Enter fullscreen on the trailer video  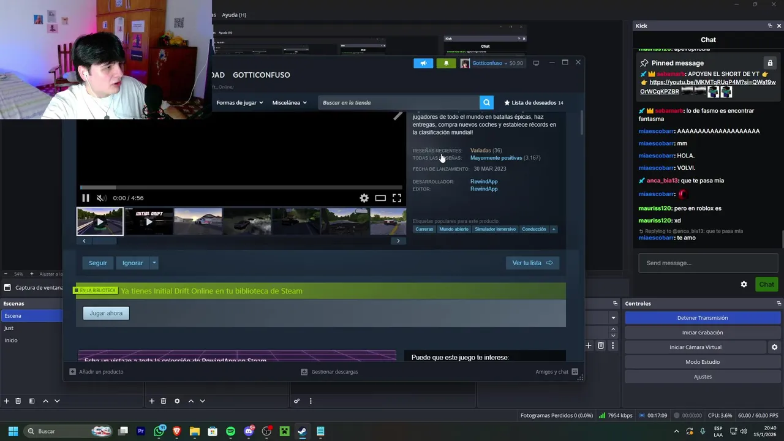pos(397,198)
